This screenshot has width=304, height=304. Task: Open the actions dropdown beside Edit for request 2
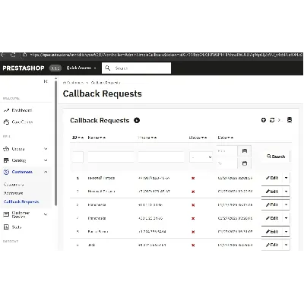286,192
